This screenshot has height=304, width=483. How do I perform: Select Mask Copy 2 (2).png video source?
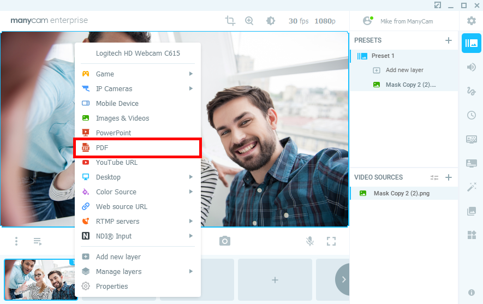[x=404, y=193]
